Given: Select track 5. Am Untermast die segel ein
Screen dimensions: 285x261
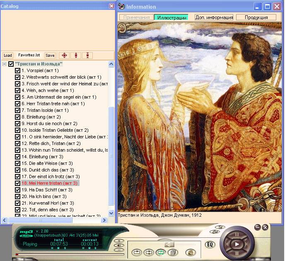Looking at the screenshot, I should pyautogui.click(x=59, y=97).
